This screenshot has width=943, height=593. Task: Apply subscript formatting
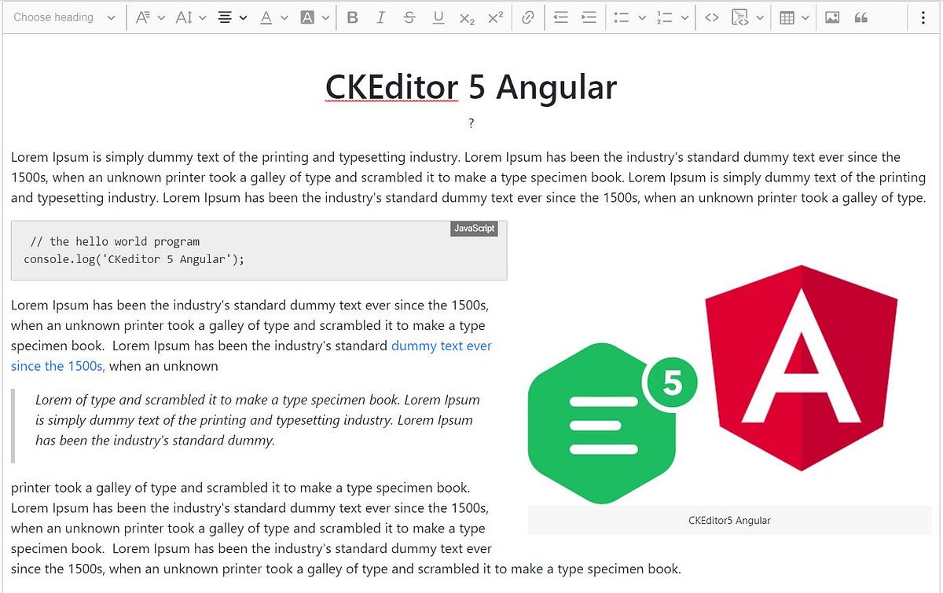pos(467,16)
